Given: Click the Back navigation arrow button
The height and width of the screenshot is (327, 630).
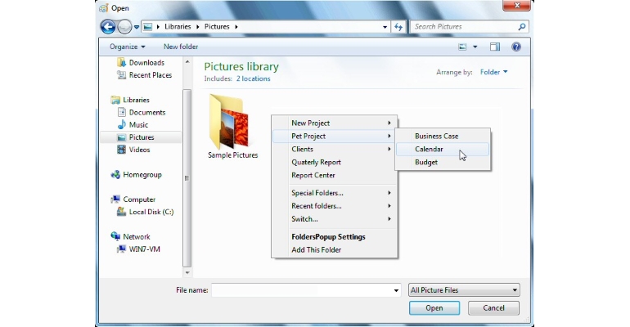Looking at the screenshot, I should point(108,26).
